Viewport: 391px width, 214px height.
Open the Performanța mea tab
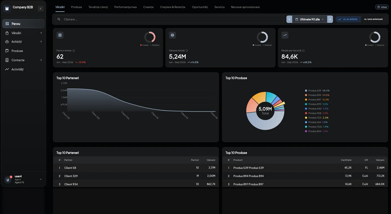click(125, 7)
